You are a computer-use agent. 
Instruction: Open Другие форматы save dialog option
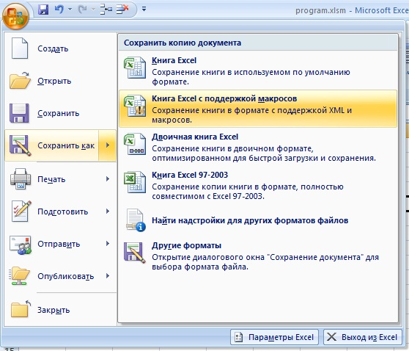[258, 256]
